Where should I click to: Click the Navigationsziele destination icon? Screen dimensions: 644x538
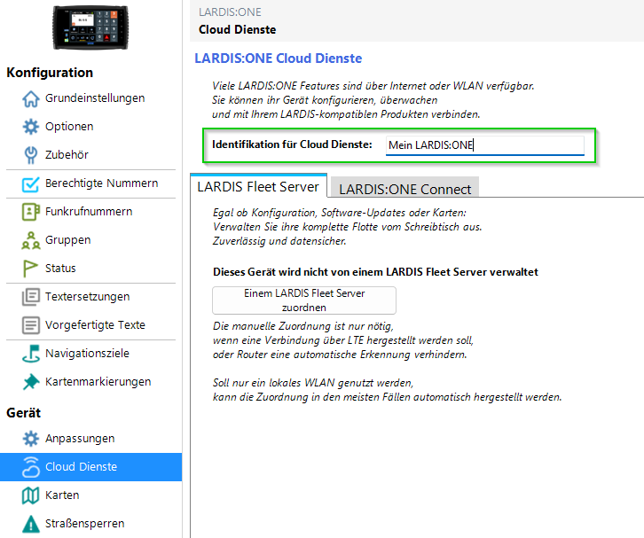(30, 354)
